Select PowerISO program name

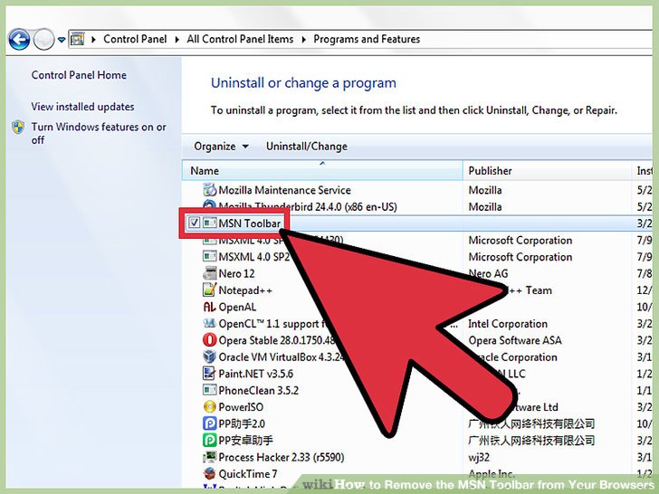coord(241,407)
